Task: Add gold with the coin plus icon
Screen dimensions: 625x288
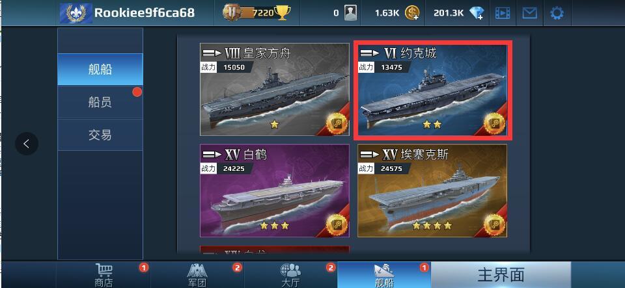Action: 411,14
